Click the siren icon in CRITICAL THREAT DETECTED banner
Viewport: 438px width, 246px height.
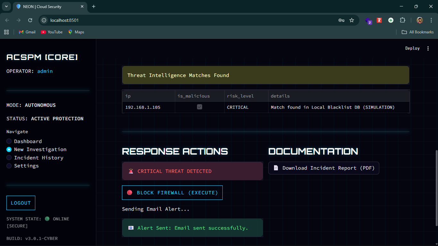click(x=131, y=171)
